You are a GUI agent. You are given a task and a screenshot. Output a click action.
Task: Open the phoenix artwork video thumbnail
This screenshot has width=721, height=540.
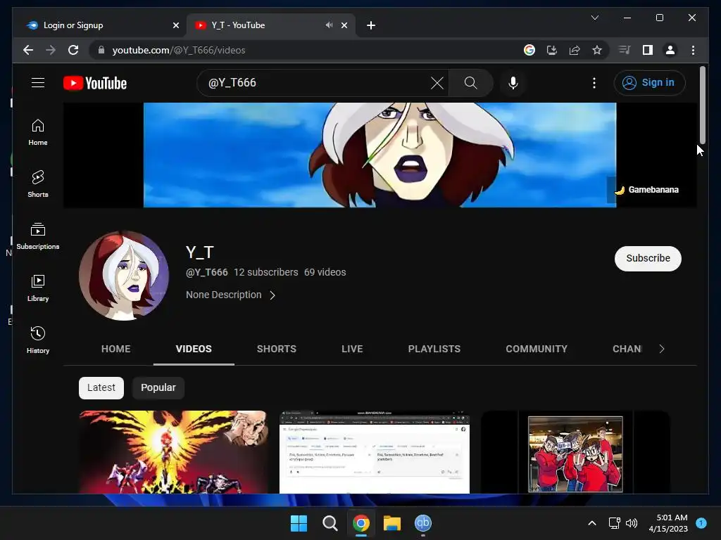[x=173, y=452]
